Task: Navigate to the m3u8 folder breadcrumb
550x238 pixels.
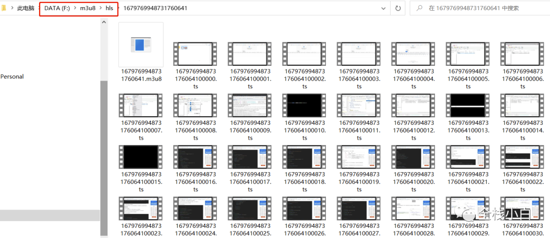Action: tap(88, 8)
